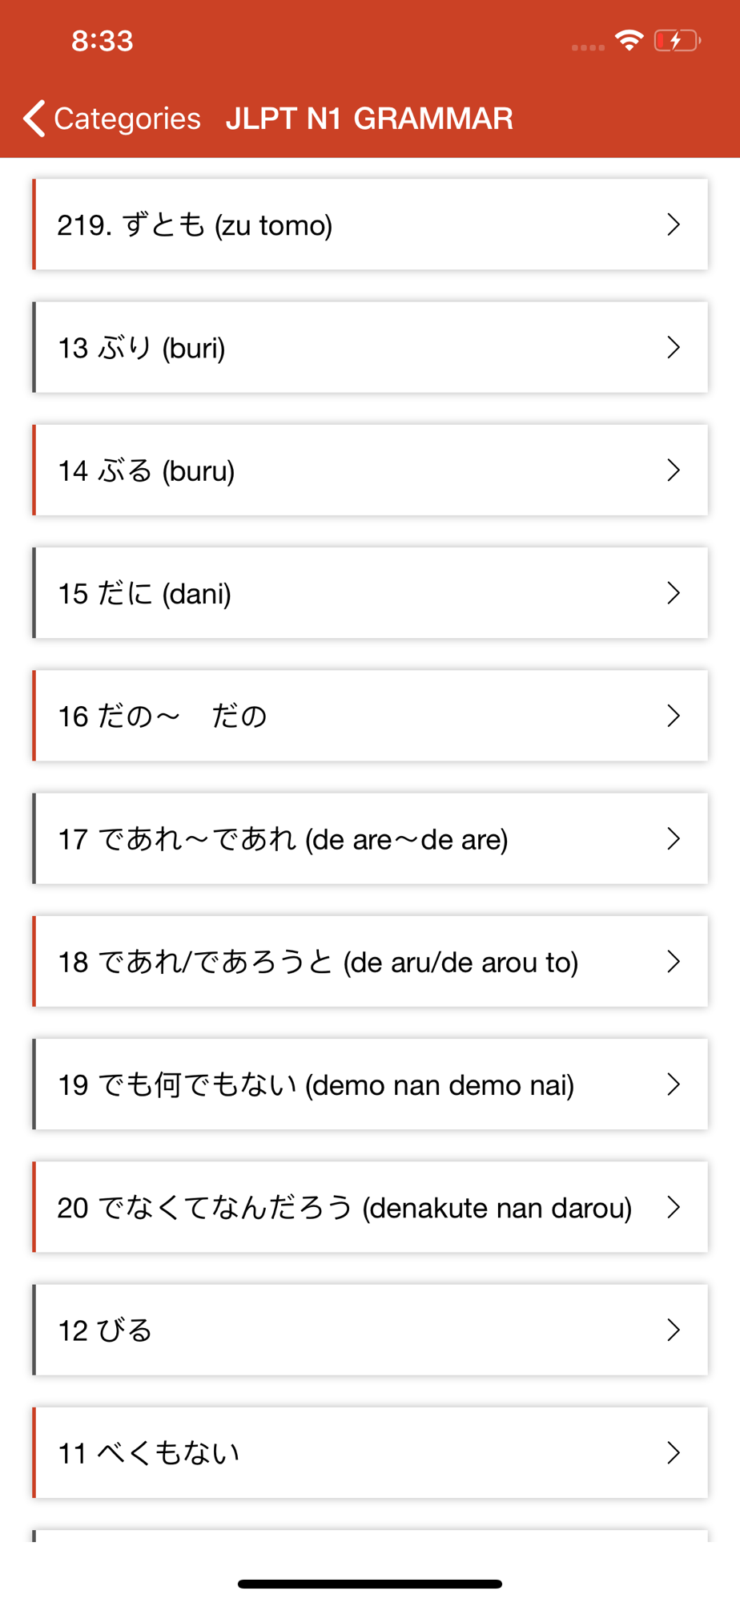Tap the chevron on 16 だの～だの row
This screenshot has width=740, height=1603.
pyautogui.click(x=674, y=716)
